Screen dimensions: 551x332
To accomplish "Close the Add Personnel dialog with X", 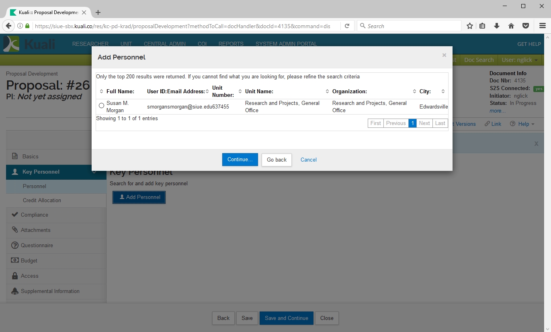I will point(444,55).
